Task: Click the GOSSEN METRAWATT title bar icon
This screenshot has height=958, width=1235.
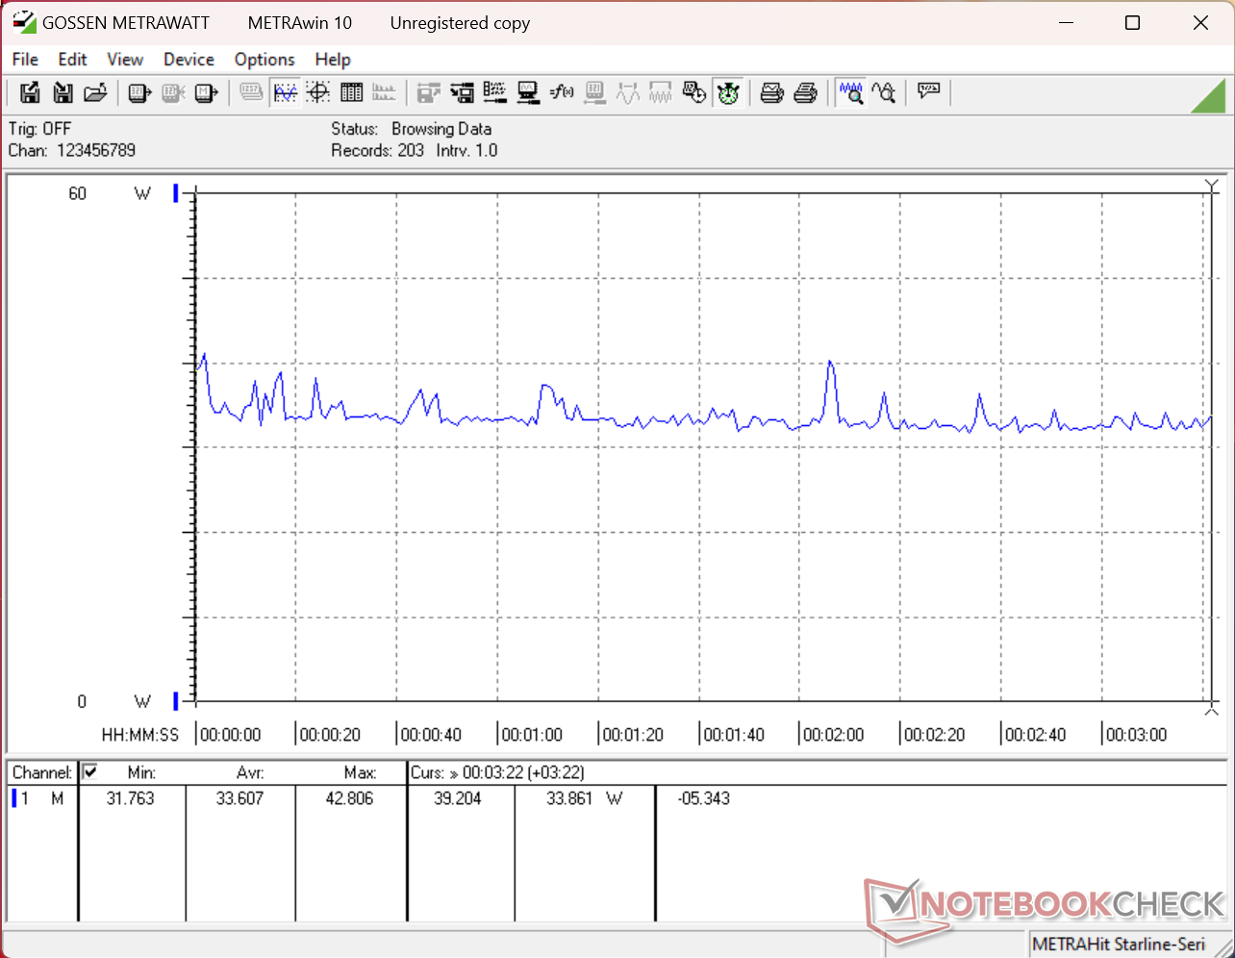Action: point(23,22)
